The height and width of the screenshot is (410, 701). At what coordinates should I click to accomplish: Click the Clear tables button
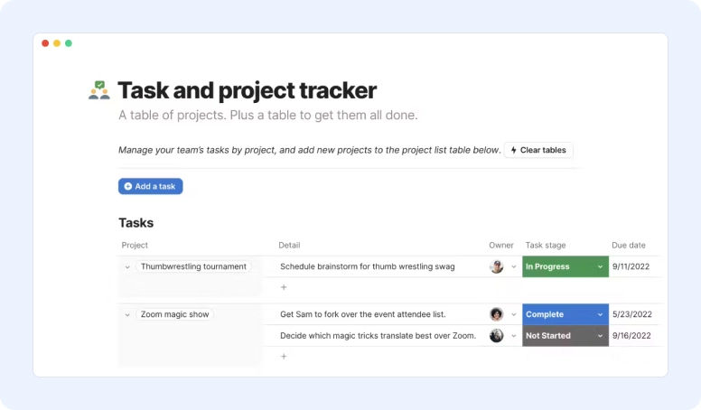pyautogui.click(x=538, y=150)
